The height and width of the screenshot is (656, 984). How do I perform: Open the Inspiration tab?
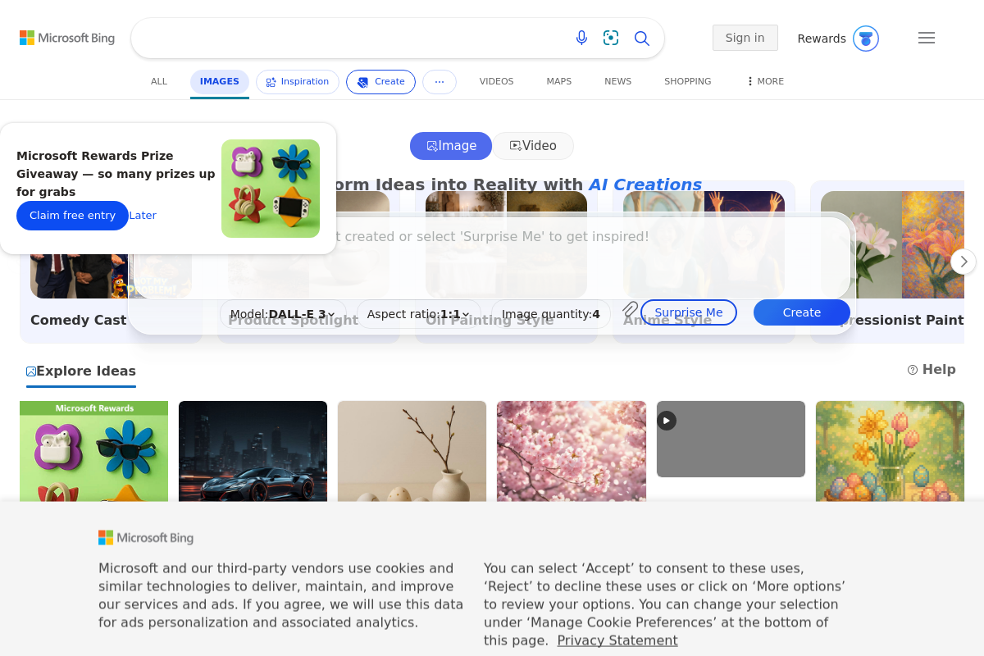(x=297, y=82)
